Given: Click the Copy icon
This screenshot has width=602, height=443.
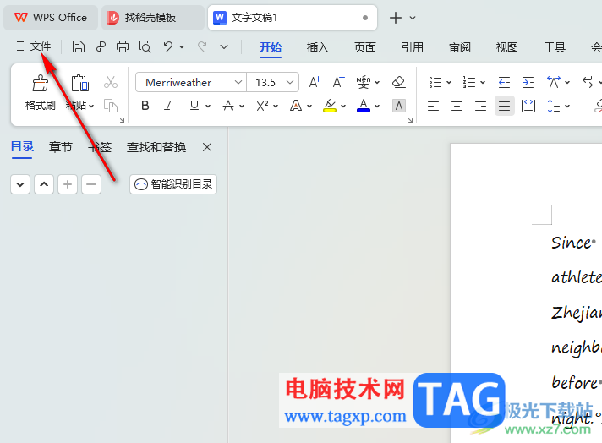Looking at the screenshot, I should pos(111,106).
